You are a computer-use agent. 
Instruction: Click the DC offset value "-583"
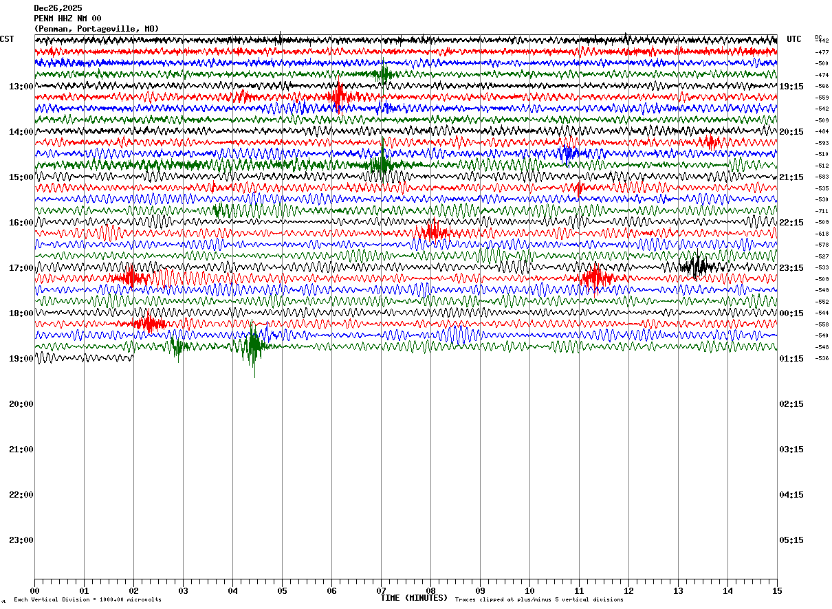822,177
